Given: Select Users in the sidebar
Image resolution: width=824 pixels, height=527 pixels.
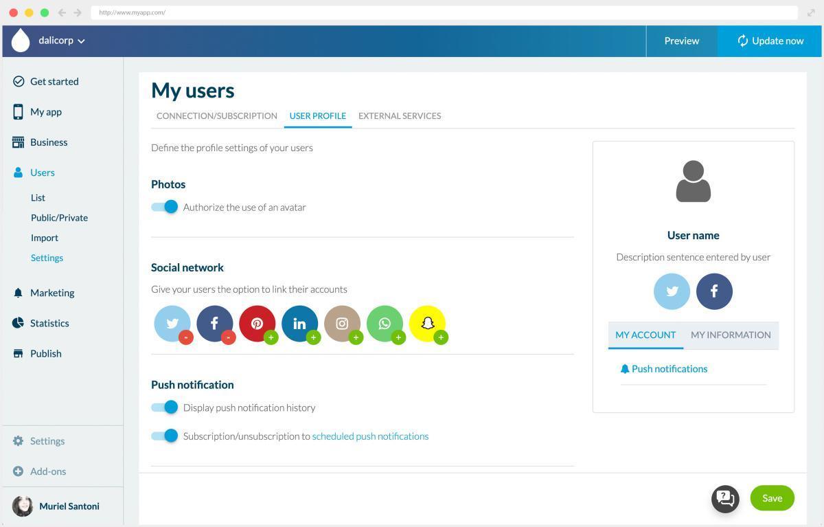Looking at the screenshot, I should (x=34, y=172).
